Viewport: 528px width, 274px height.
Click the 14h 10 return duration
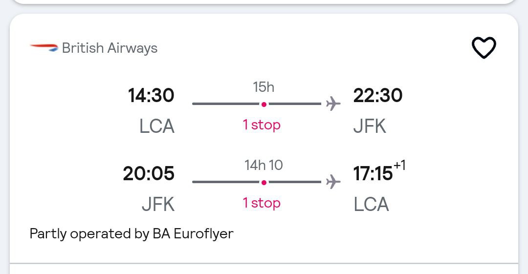[264, 165]
